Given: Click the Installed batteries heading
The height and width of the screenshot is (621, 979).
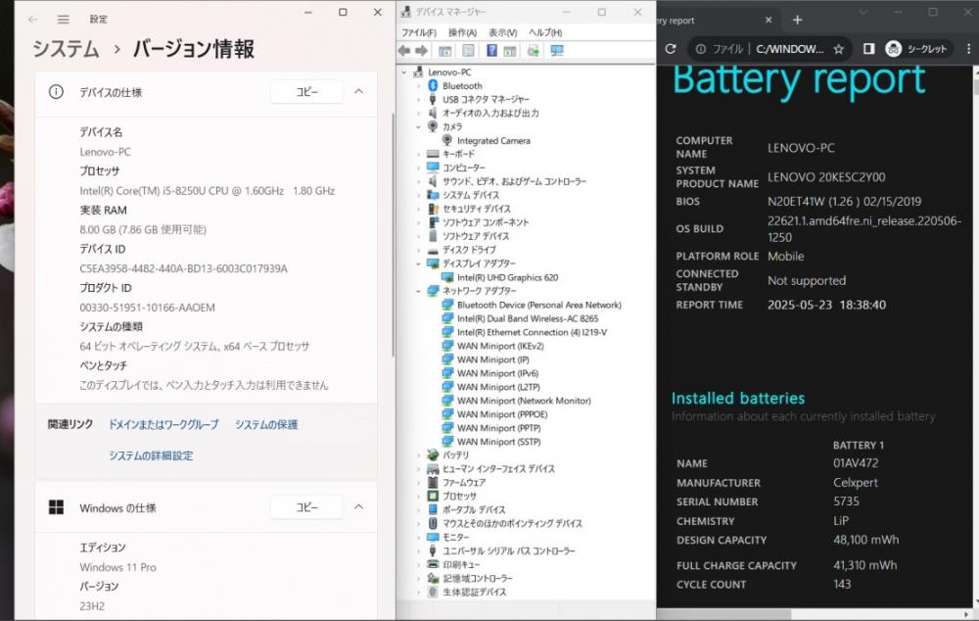Looking at the screenshot, I should tap(738, 398).
